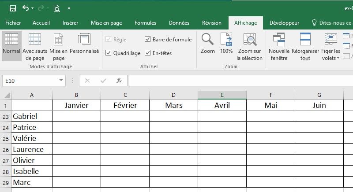Click the Undo arrow icon
The width and height of the screenshot is (353, 192).
point(26,8)
